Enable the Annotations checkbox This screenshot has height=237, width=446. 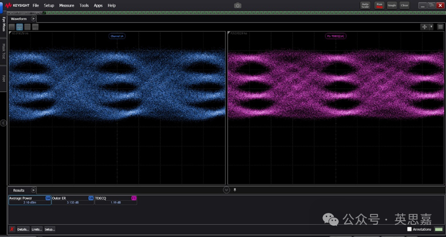click(x=409, y=229)
